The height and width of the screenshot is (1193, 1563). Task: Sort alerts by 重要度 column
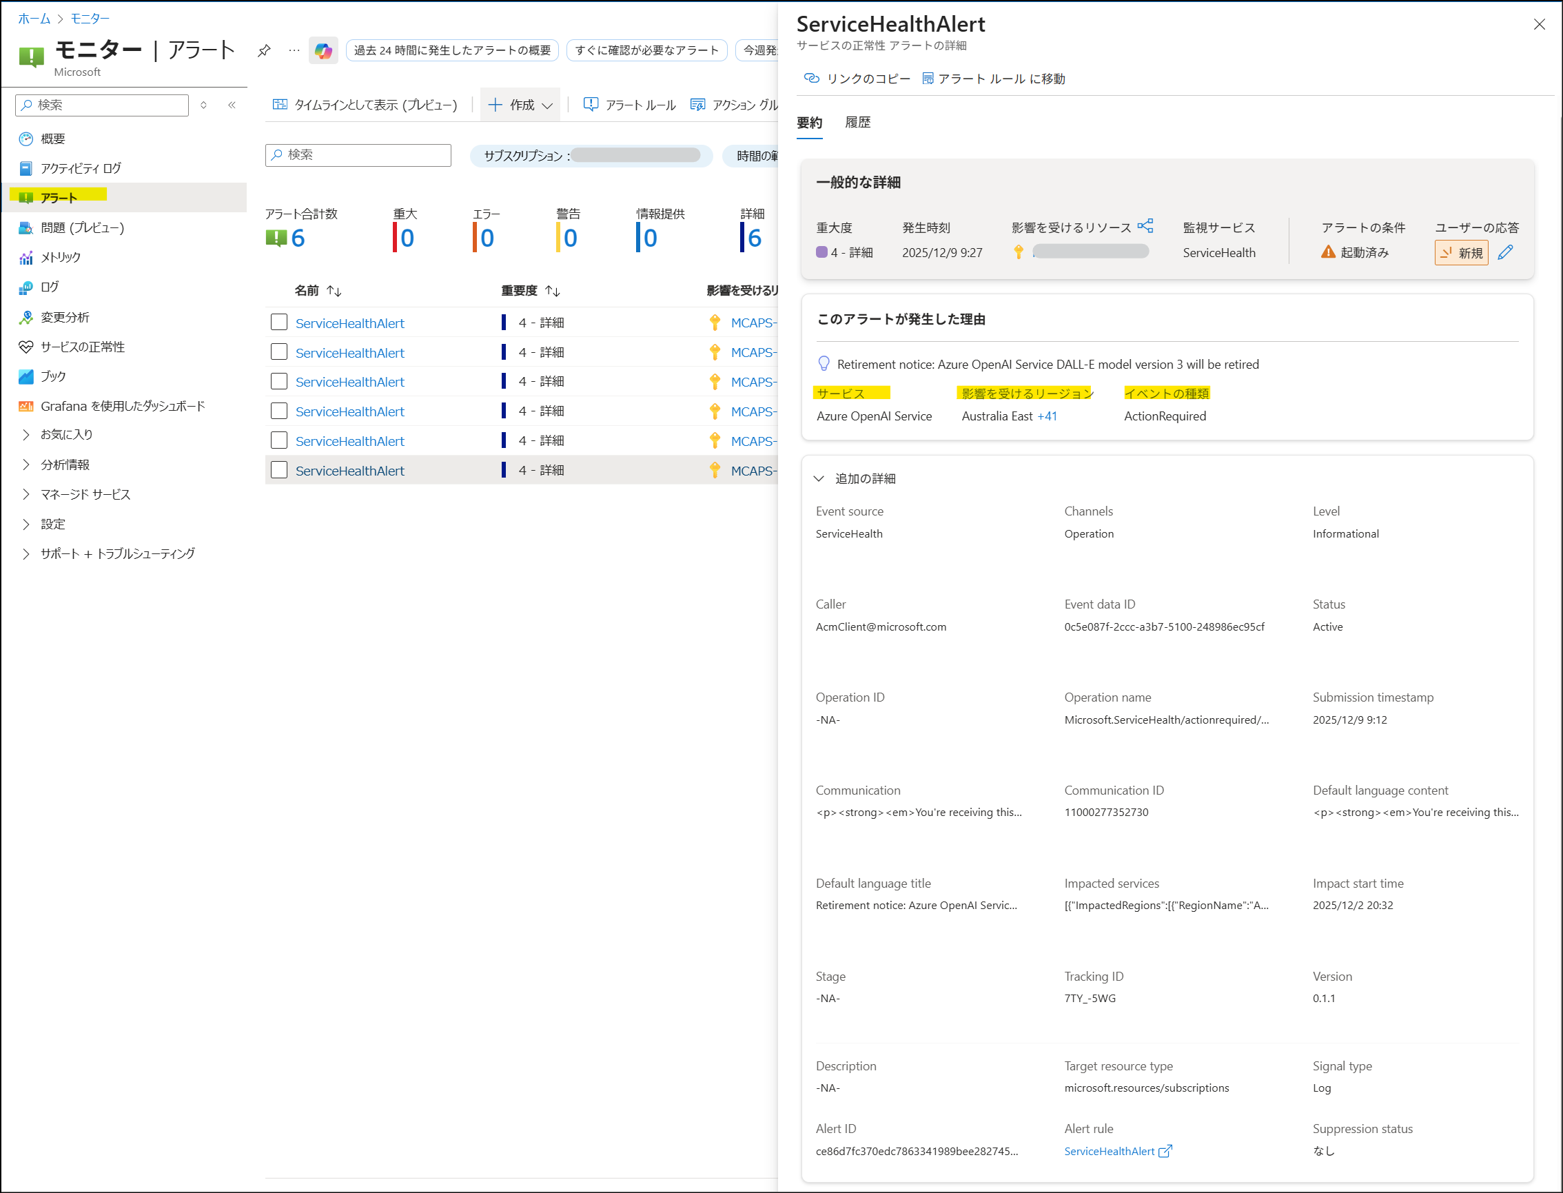tap(531, 290)
